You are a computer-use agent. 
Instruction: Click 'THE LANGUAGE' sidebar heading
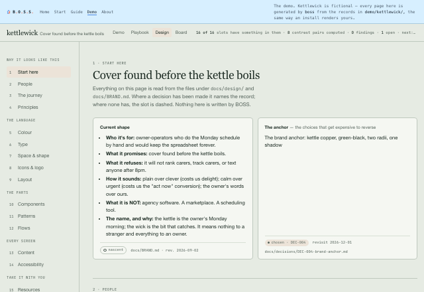21,120
